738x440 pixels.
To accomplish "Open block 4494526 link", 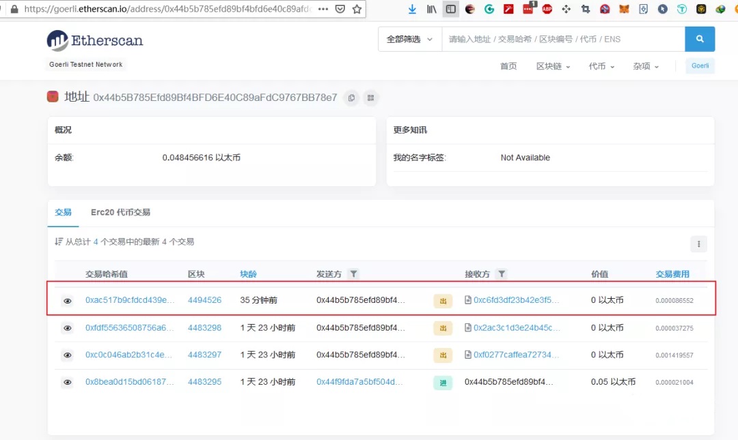I will click(x=204, y=300).
